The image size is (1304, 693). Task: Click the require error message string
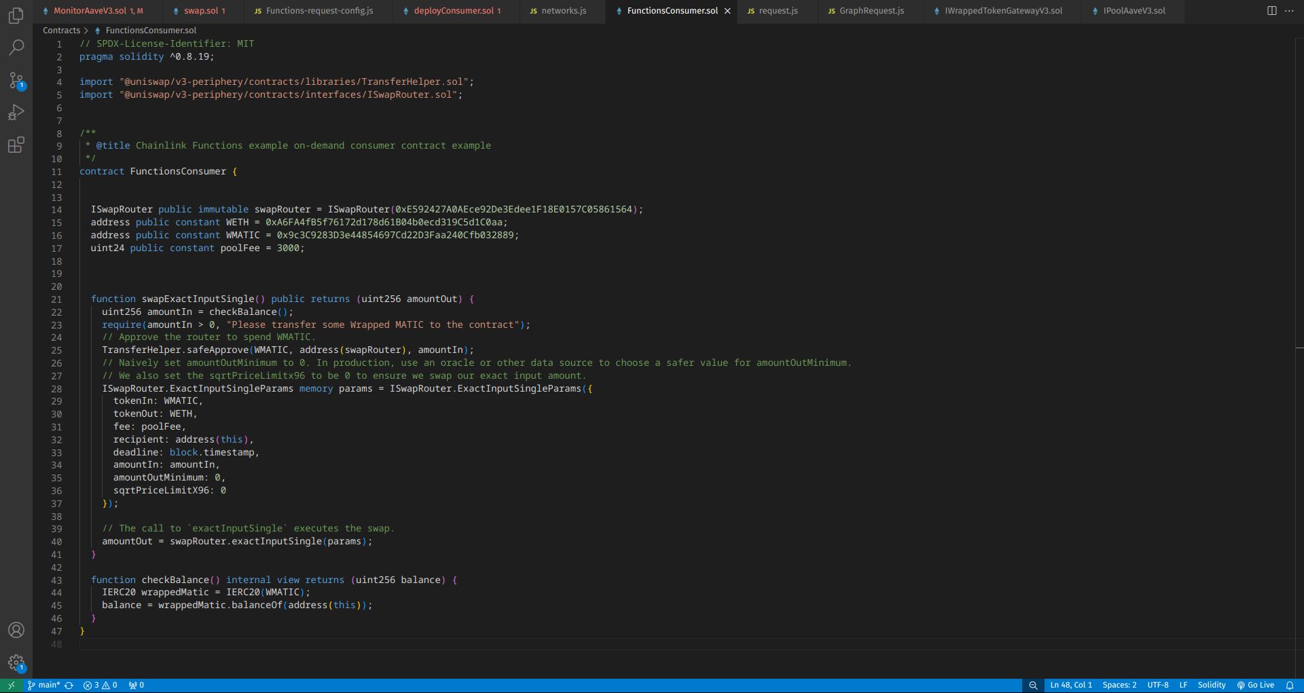point(373,325)
